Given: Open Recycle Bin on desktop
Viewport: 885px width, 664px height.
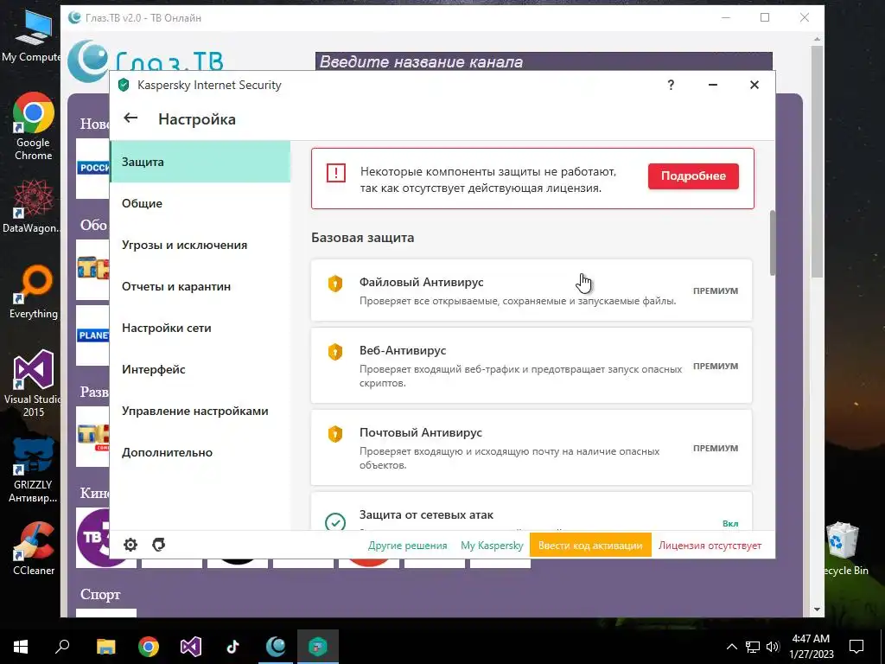Looking at the screenshot, I should pyautogui.click(x=844, y=549).
